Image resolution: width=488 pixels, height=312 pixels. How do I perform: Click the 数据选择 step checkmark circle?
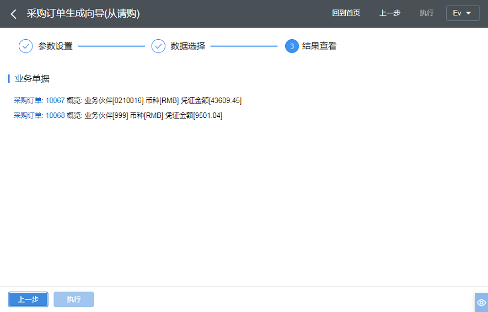pyautogui.click(x=158, y=46)
